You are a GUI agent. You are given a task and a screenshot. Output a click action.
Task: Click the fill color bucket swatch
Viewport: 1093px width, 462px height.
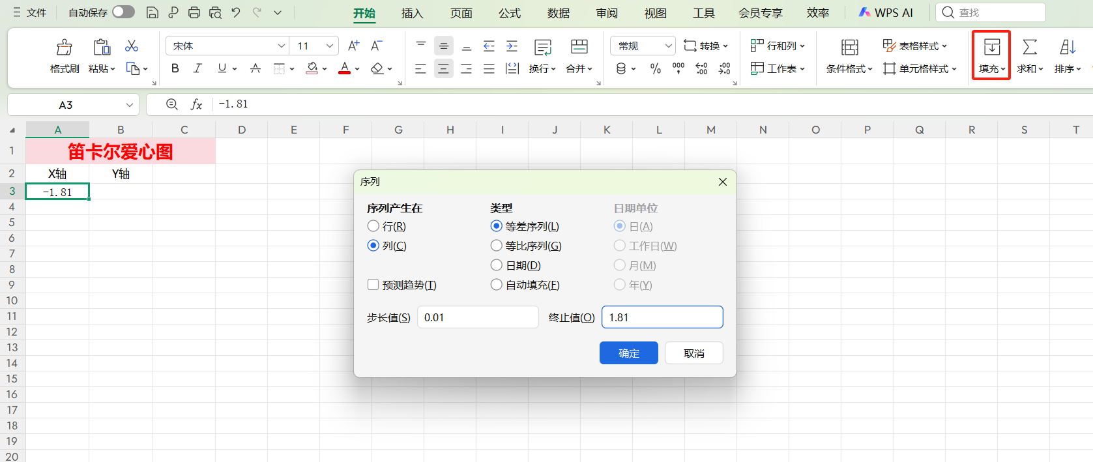[x=312, y=68]
